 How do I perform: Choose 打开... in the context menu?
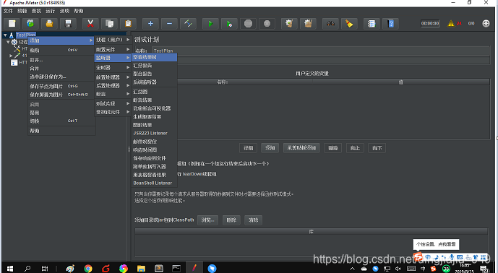tap(61, 60)
